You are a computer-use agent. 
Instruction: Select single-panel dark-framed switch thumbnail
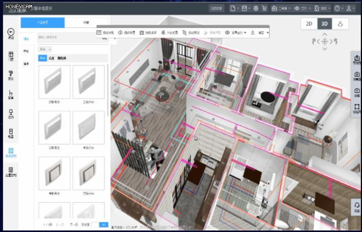54,173
